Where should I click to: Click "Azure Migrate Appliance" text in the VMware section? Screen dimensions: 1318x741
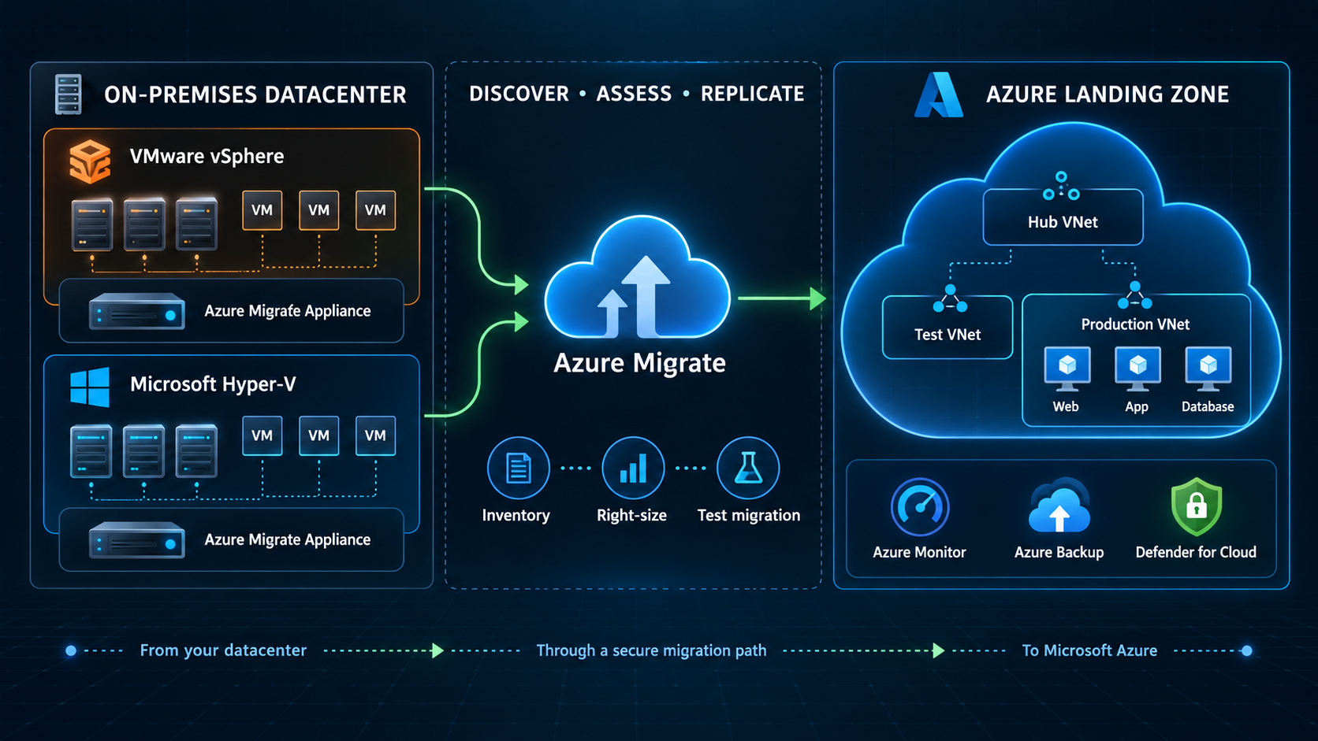(x=287, y=311)
